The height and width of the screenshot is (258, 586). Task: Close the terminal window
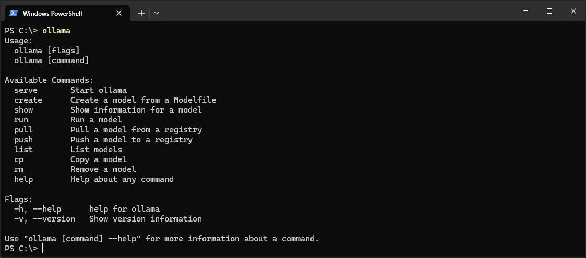pyautogui.click(x=573, y=11)
